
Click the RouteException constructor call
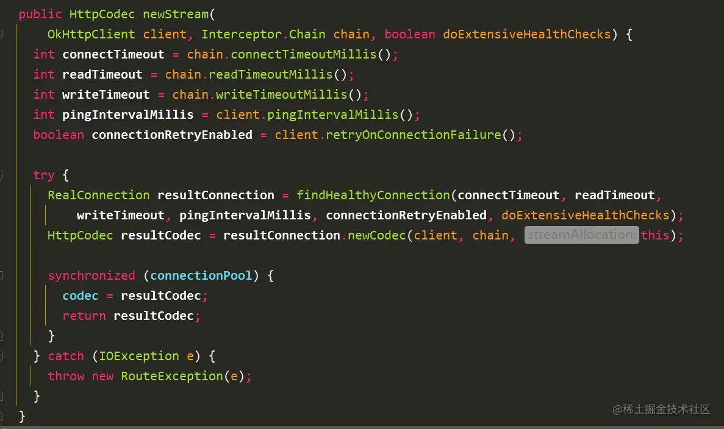click(172, 377)
